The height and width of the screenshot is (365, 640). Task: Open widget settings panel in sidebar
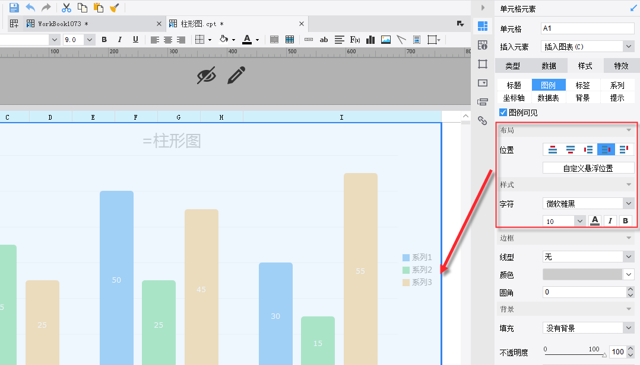(x=483, y=83)
